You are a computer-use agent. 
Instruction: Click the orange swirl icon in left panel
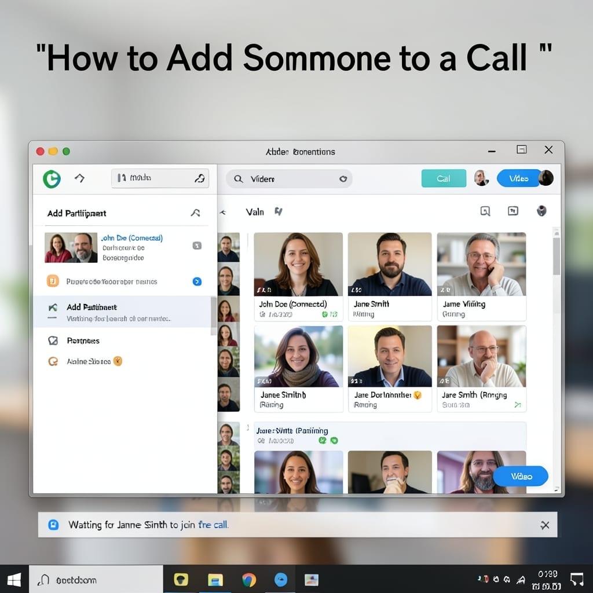point(53,361)
